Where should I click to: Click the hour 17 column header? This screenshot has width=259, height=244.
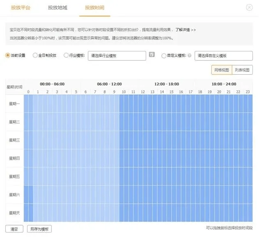pyautogui.click(x=190, y=92)
